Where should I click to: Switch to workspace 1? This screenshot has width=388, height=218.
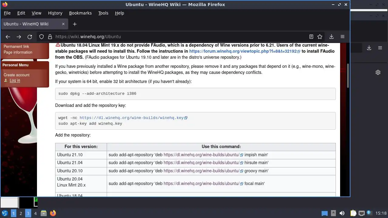pyautogui.click(x=13, y=213)
